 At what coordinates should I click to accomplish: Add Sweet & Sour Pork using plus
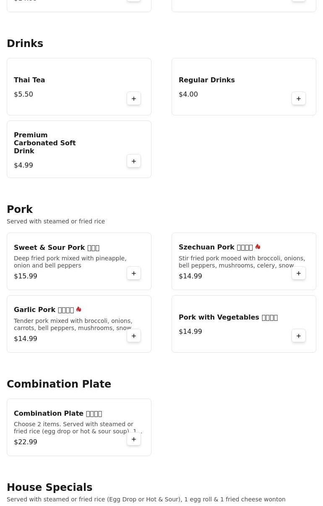click(x=134, y=273)
